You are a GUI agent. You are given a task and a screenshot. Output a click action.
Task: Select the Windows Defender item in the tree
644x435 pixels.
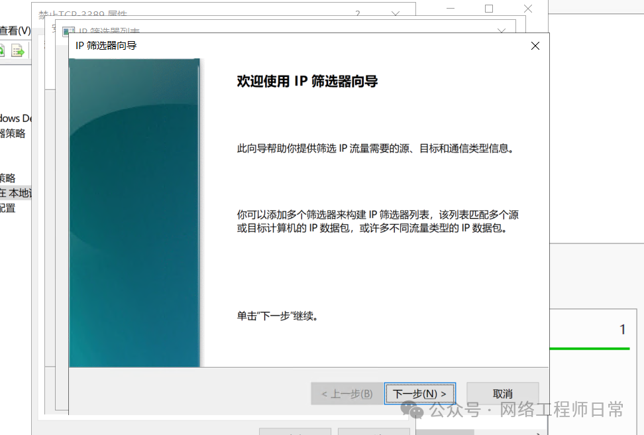(15, 118)
